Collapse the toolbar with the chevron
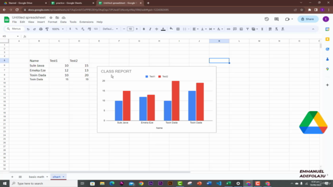Viewport: 333px width, 187px height. [x=313, y=29]
